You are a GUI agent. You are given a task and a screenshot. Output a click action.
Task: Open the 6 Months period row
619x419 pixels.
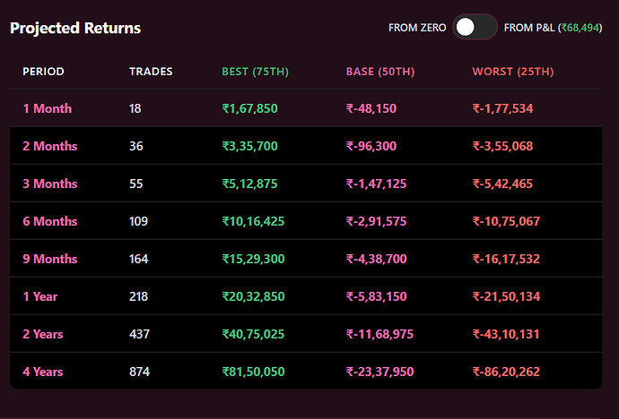[50, 221]
